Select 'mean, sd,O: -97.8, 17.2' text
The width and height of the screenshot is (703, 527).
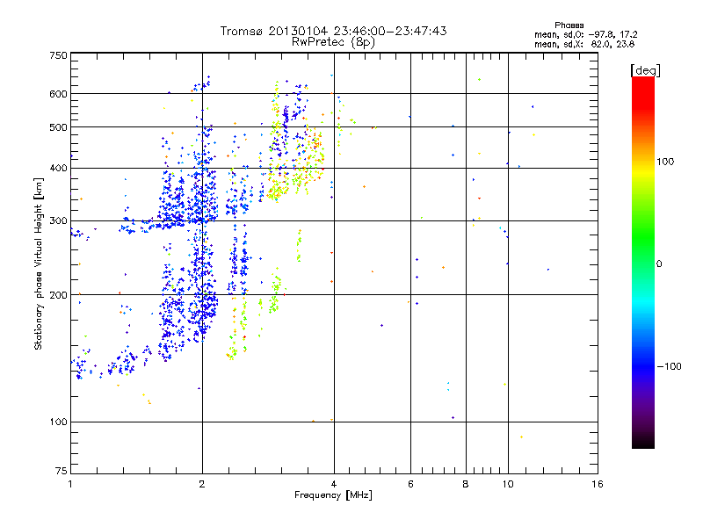585,34
